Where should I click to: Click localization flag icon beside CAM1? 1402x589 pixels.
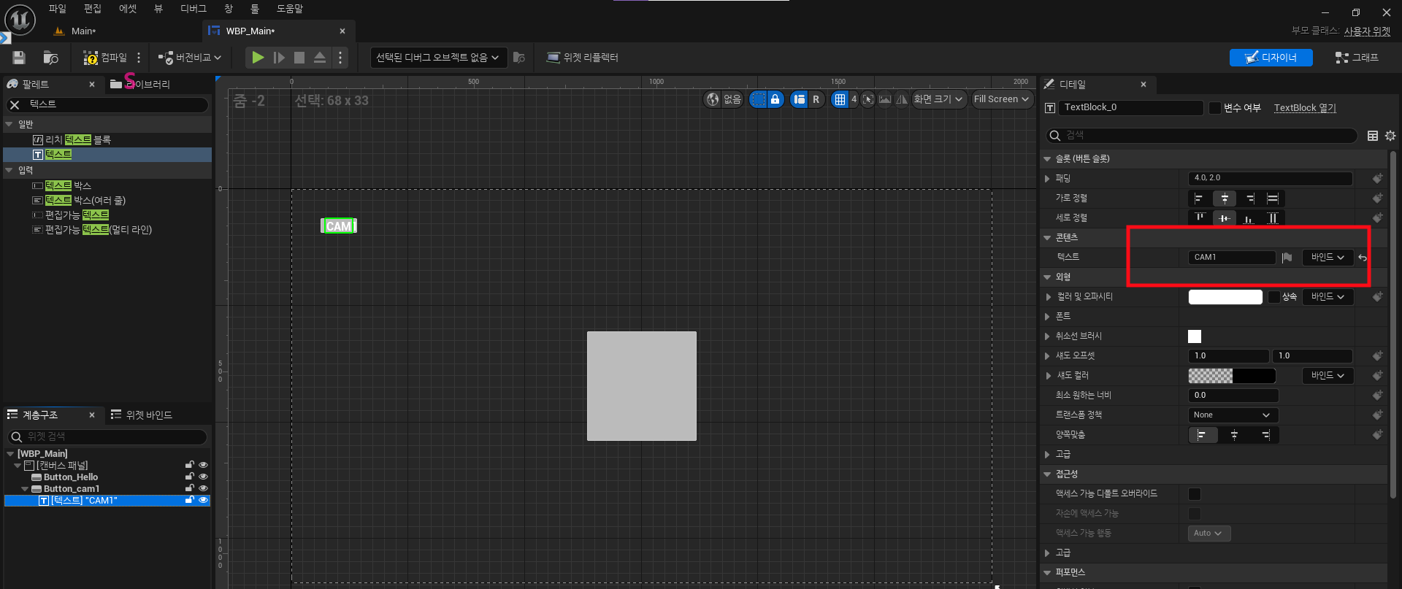(1287, 258)
